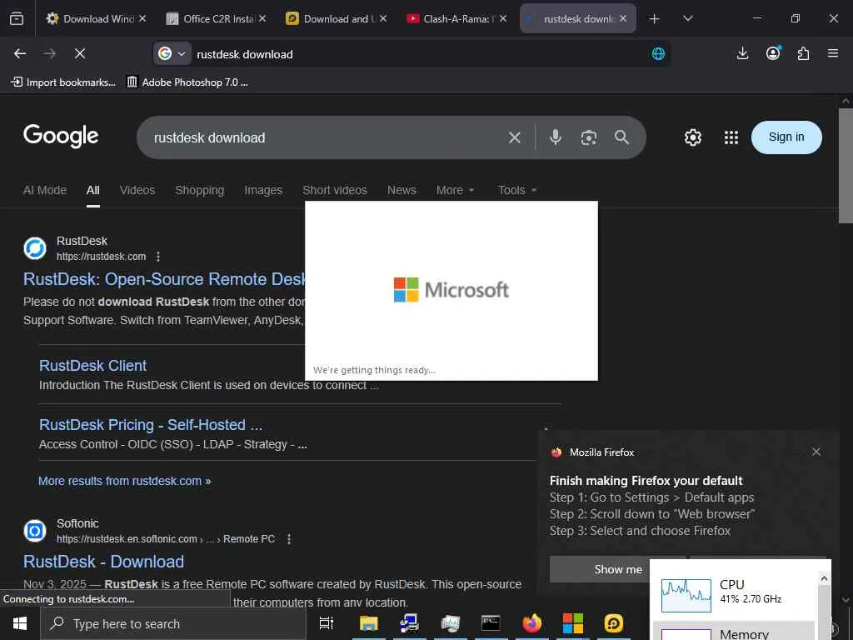853x640 pixels.
Task: Expand the Tools search options
Action: pyautogui.click(x=516, y=190)
